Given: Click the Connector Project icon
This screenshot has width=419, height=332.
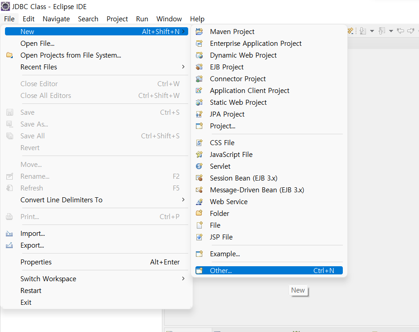Looking at the screenshot, I should click(199, 78).
